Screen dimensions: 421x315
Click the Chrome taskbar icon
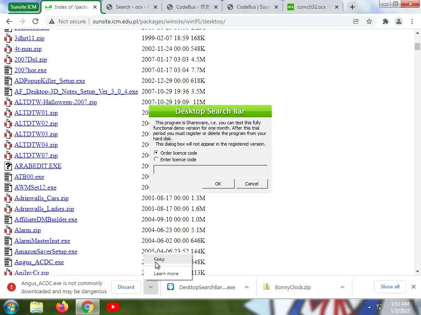click(x=88, y=307)
